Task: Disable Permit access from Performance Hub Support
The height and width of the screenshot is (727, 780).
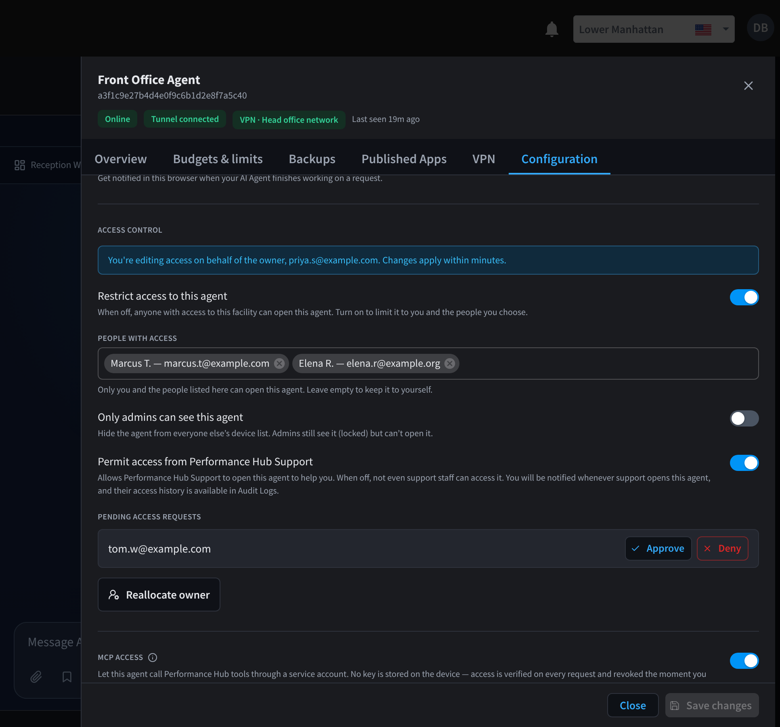Action: 744,463
